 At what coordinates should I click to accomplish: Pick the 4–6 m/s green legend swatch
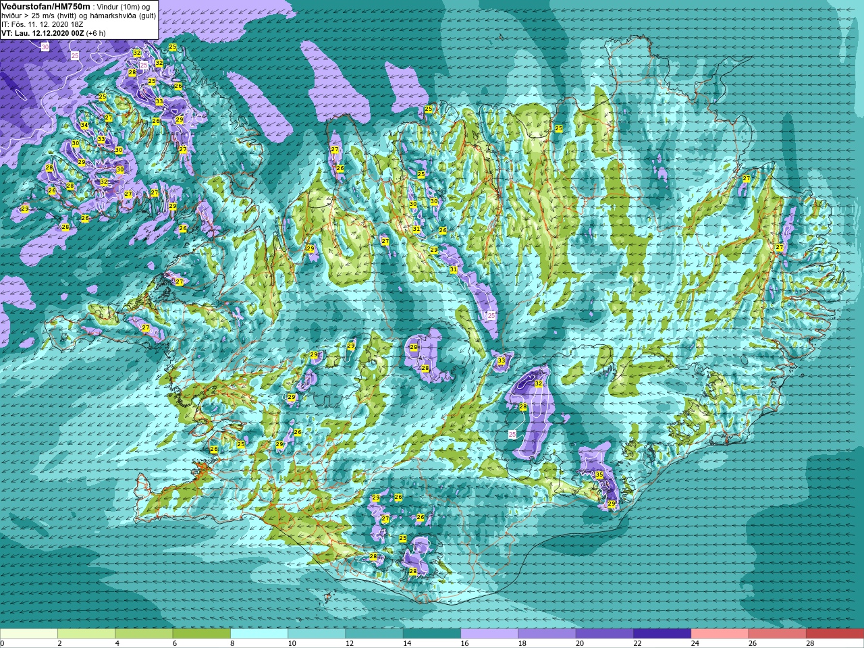[x=144, y=633]
